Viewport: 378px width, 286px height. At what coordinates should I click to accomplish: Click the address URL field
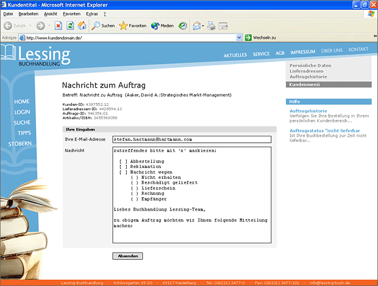[x=130, y=38]
